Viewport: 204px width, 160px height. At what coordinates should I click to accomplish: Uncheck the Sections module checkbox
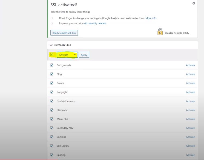52,137
